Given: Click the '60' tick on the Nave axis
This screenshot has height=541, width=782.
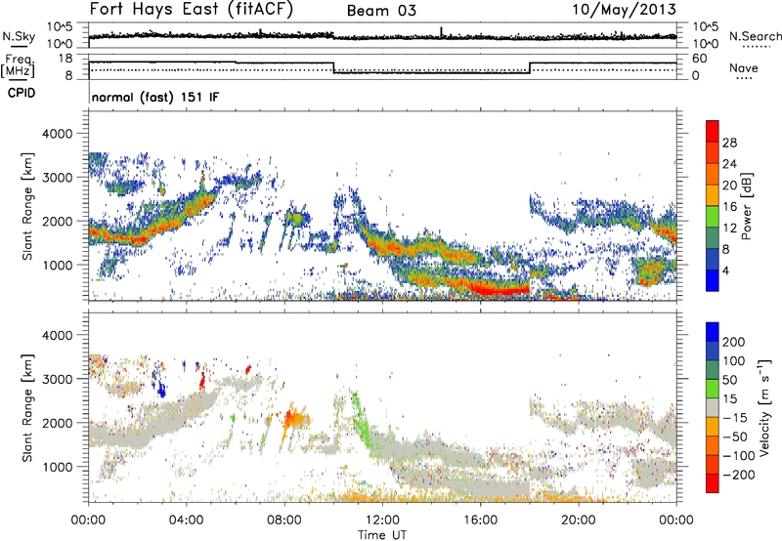Looking at the screenshot, I should tap(700, 59).
